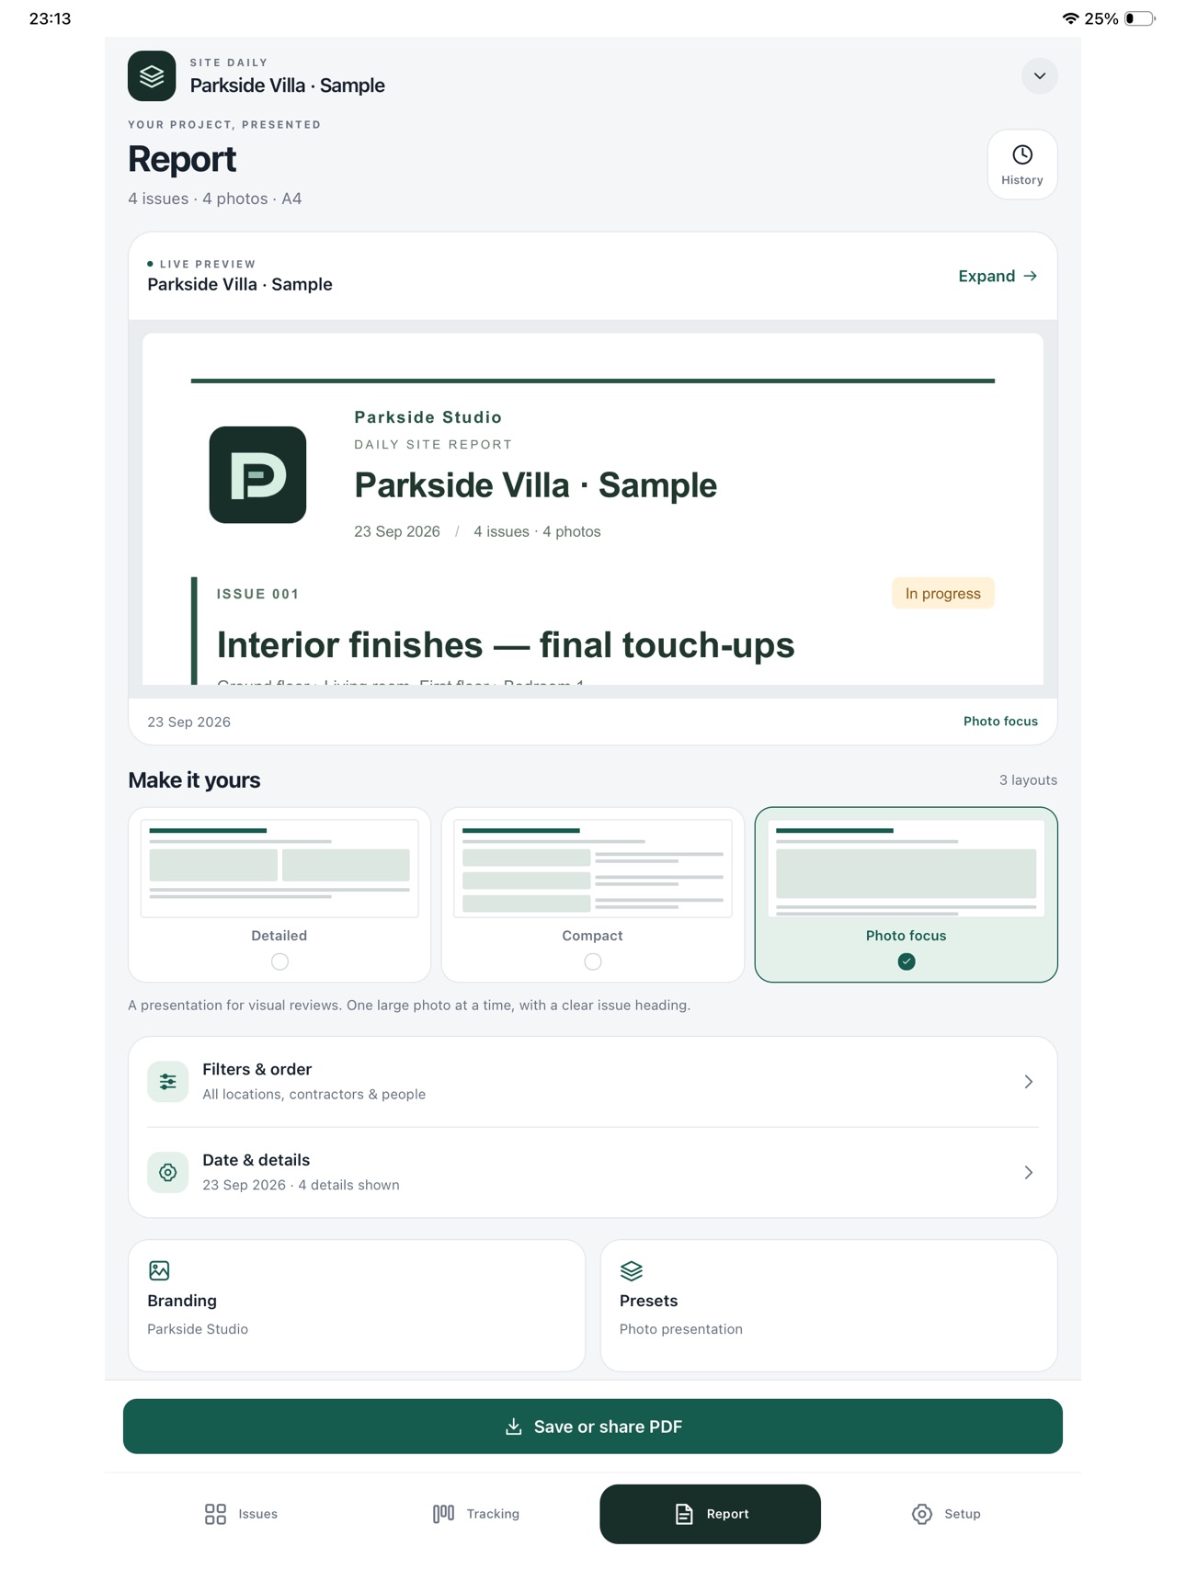Click the Presets layers icon

[632, 1270]
